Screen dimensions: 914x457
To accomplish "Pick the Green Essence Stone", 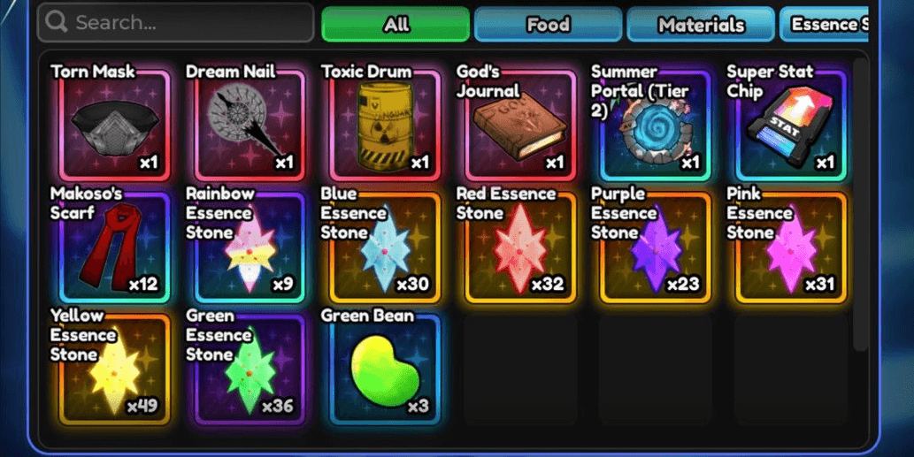I will pyautogui.click(x=250, y=369).
